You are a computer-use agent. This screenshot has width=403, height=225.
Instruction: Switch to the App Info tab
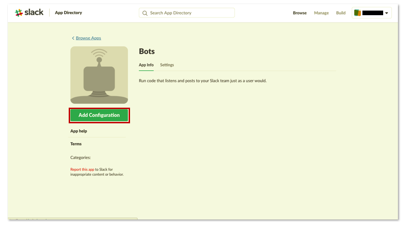tap(146, 65)
